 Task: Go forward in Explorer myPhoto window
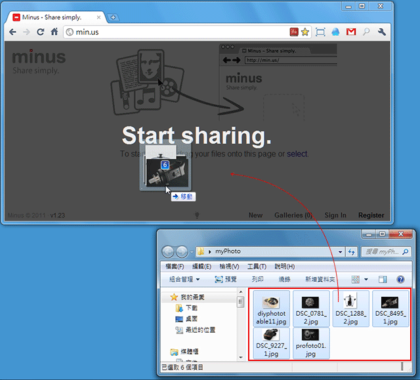(x=182, y=252)
